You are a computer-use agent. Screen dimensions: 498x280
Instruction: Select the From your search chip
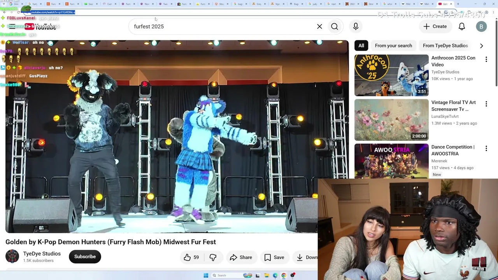(x=393, y=45)
